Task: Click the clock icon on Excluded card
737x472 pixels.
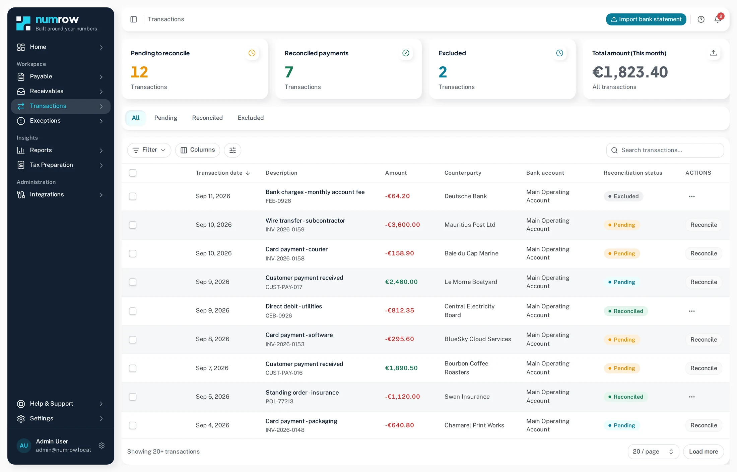Action: point(559,53)
